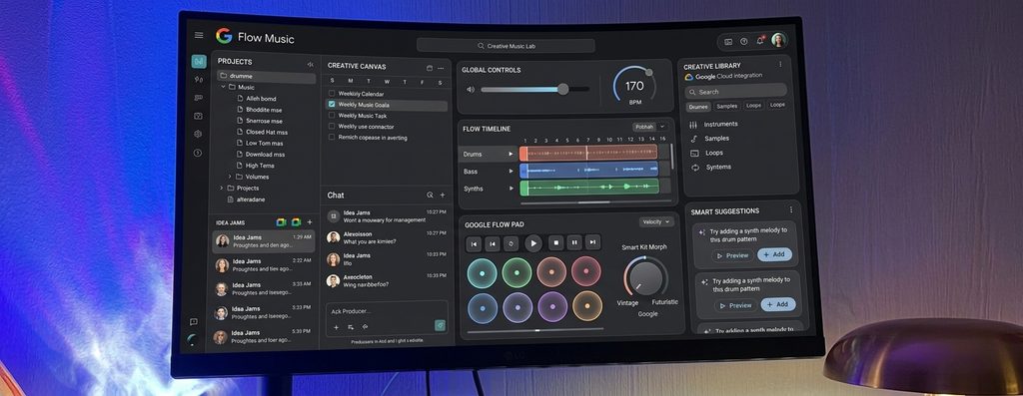Add the first smart suggestion
The height and width of the screenshot is (396, 1023).
(x=774, y=254)
